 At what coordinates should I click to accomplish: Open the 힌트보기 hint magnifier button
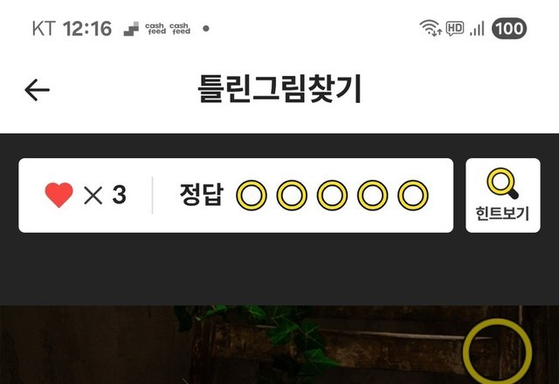pos(503,195)
